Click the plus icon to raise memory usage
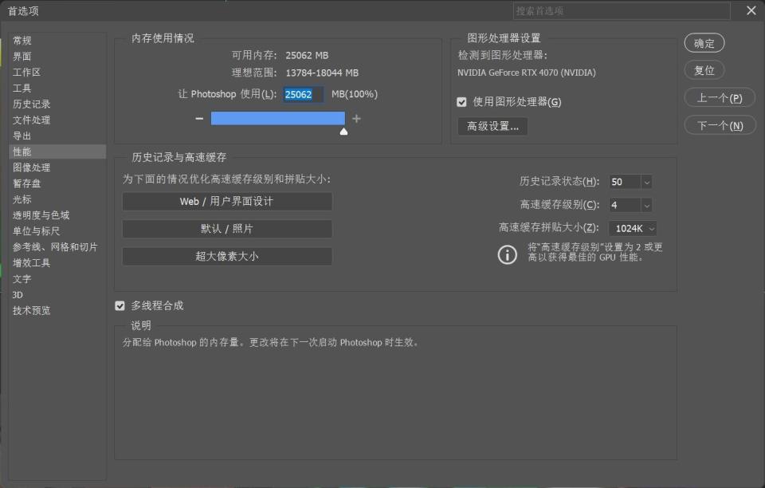Screen dimensions: 765x488 pyautogui.click(x=356, y=118)
